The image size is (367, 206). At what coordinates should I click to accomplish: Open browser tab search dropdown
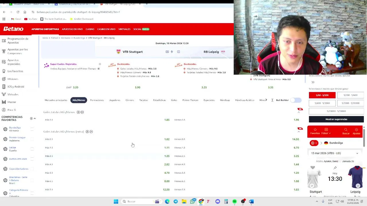(4, 4)
